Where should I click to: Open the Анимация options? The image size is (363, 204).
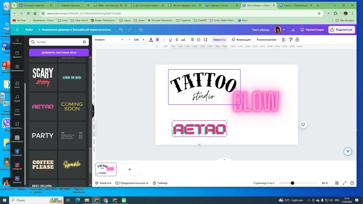coord(241,40)
